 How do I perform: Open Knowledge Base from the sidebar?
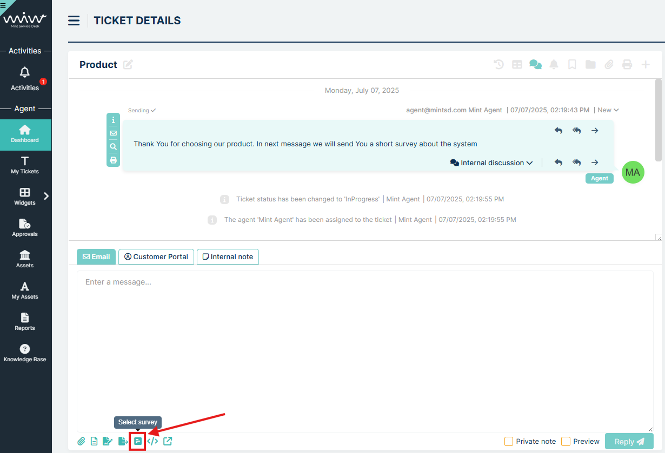tap(25, 353)
